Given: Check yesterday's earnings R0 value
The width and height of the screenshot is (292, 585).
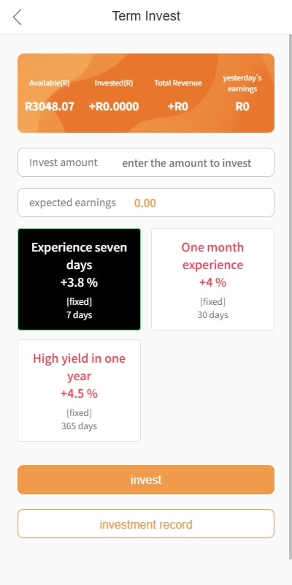Looking at the screenshot, I should [242, 107].
